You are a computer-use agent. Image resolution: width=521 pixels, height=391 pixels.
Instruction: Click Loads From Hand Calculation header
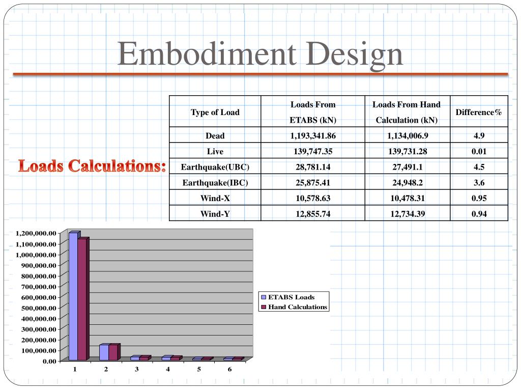pos(407,113)
